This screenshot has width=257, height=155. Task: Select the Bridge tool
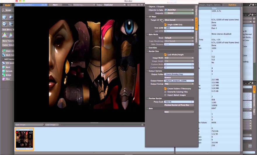pos(8,75)
